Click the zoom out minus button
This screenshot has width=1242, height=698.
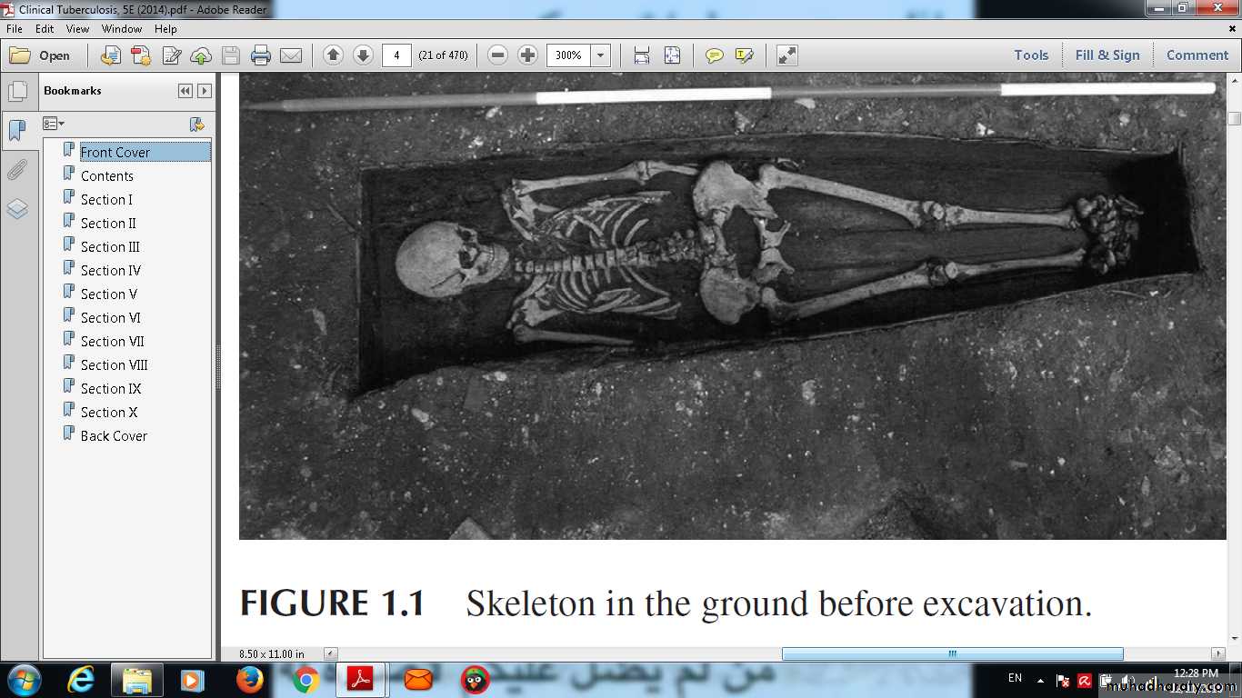[497, 55]
